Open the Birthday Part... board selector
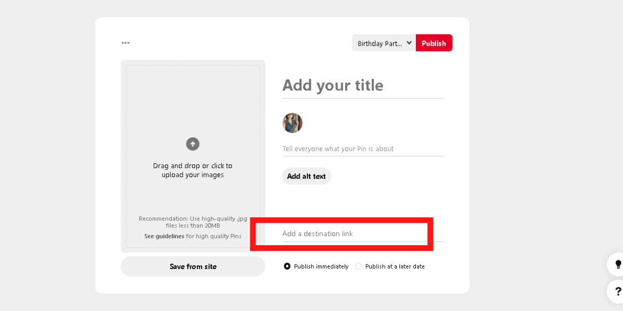Viewport: 623px width, 311px height. (x=380, y=44)
